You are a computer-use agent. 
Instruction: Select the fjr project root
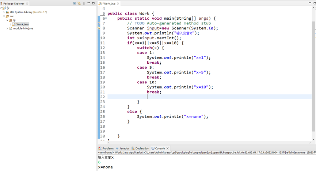click(8, 8)
